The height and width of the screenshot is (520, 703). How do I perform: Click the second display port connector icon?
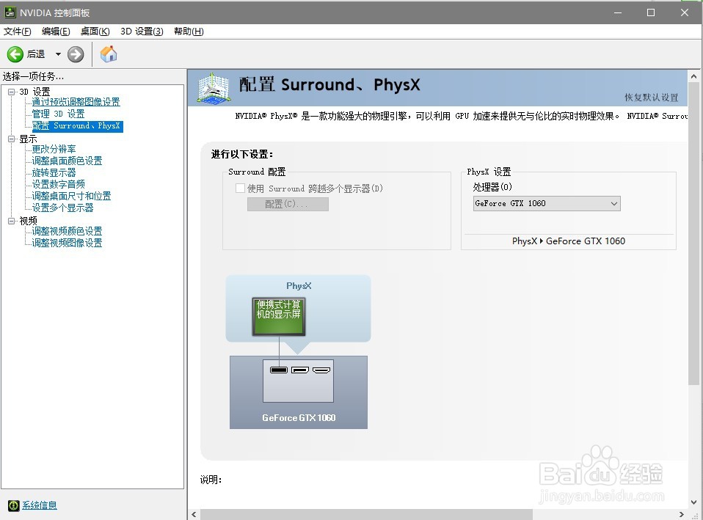[300, 370]
